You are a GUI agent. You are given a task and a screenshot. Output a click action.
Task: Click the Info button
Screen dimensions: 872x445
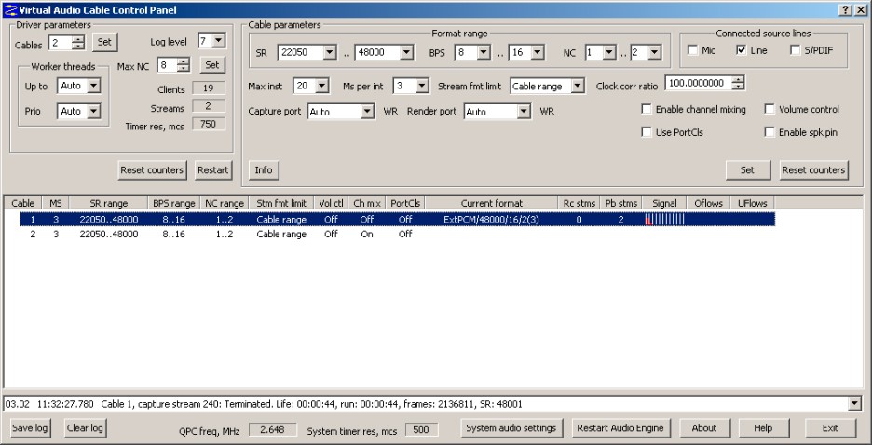pyautogui.click(x=264, y=170)
